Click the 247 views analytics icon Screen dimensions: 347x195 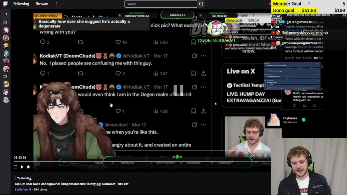(156, 73)
